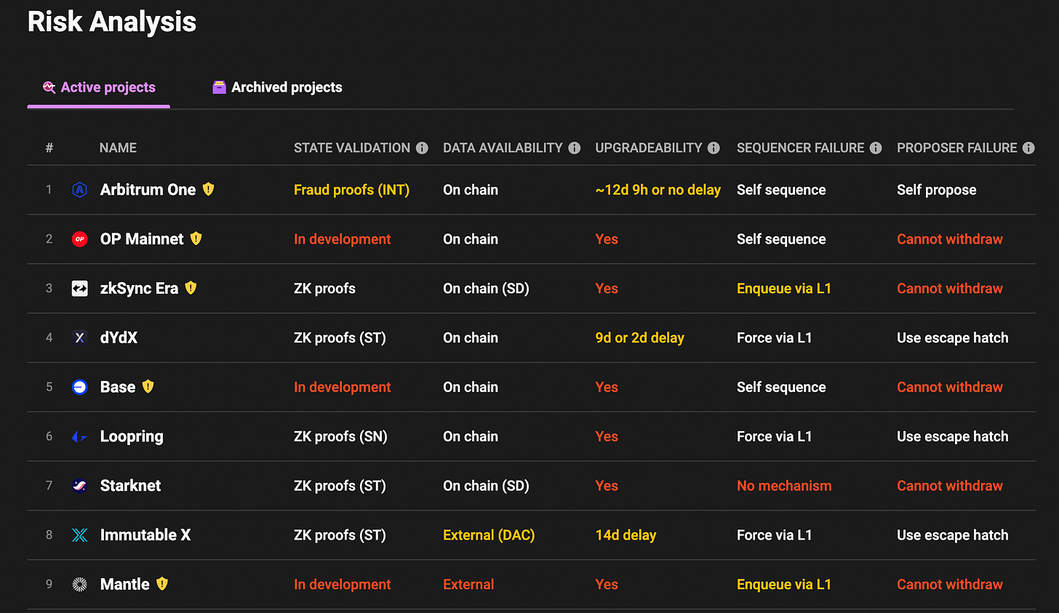Open the zkSync Era project link
1059x613 pixels.
click(139, 289)
